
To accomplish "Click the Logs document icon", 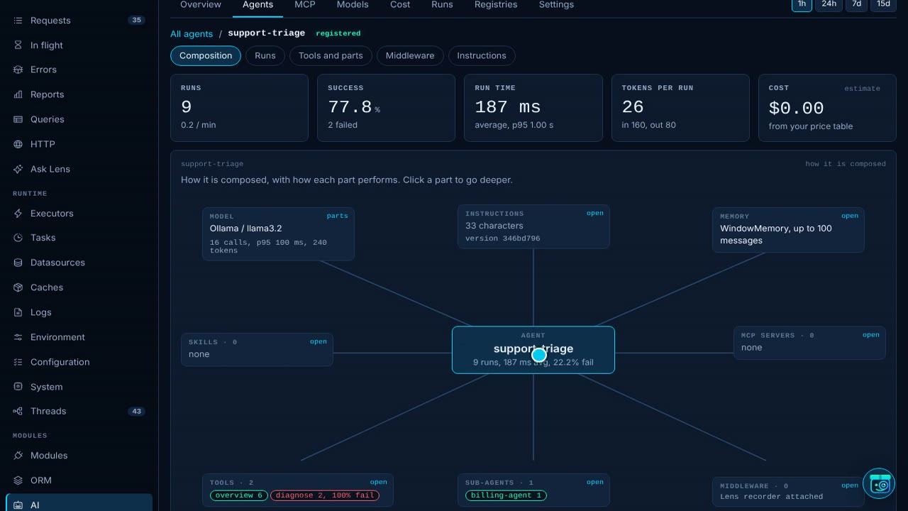I will click(18, 312).
